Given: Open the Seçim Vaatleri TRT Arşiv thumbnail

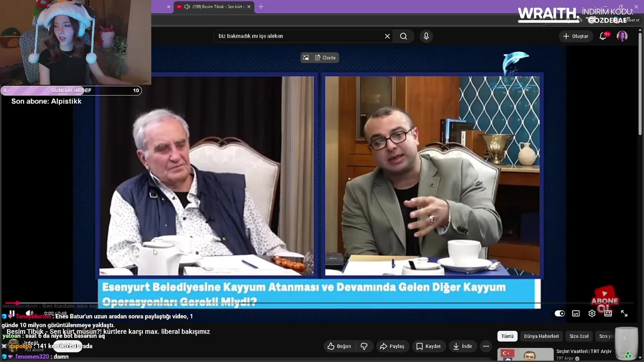Looking at the screenshot, I should (525, 354).
